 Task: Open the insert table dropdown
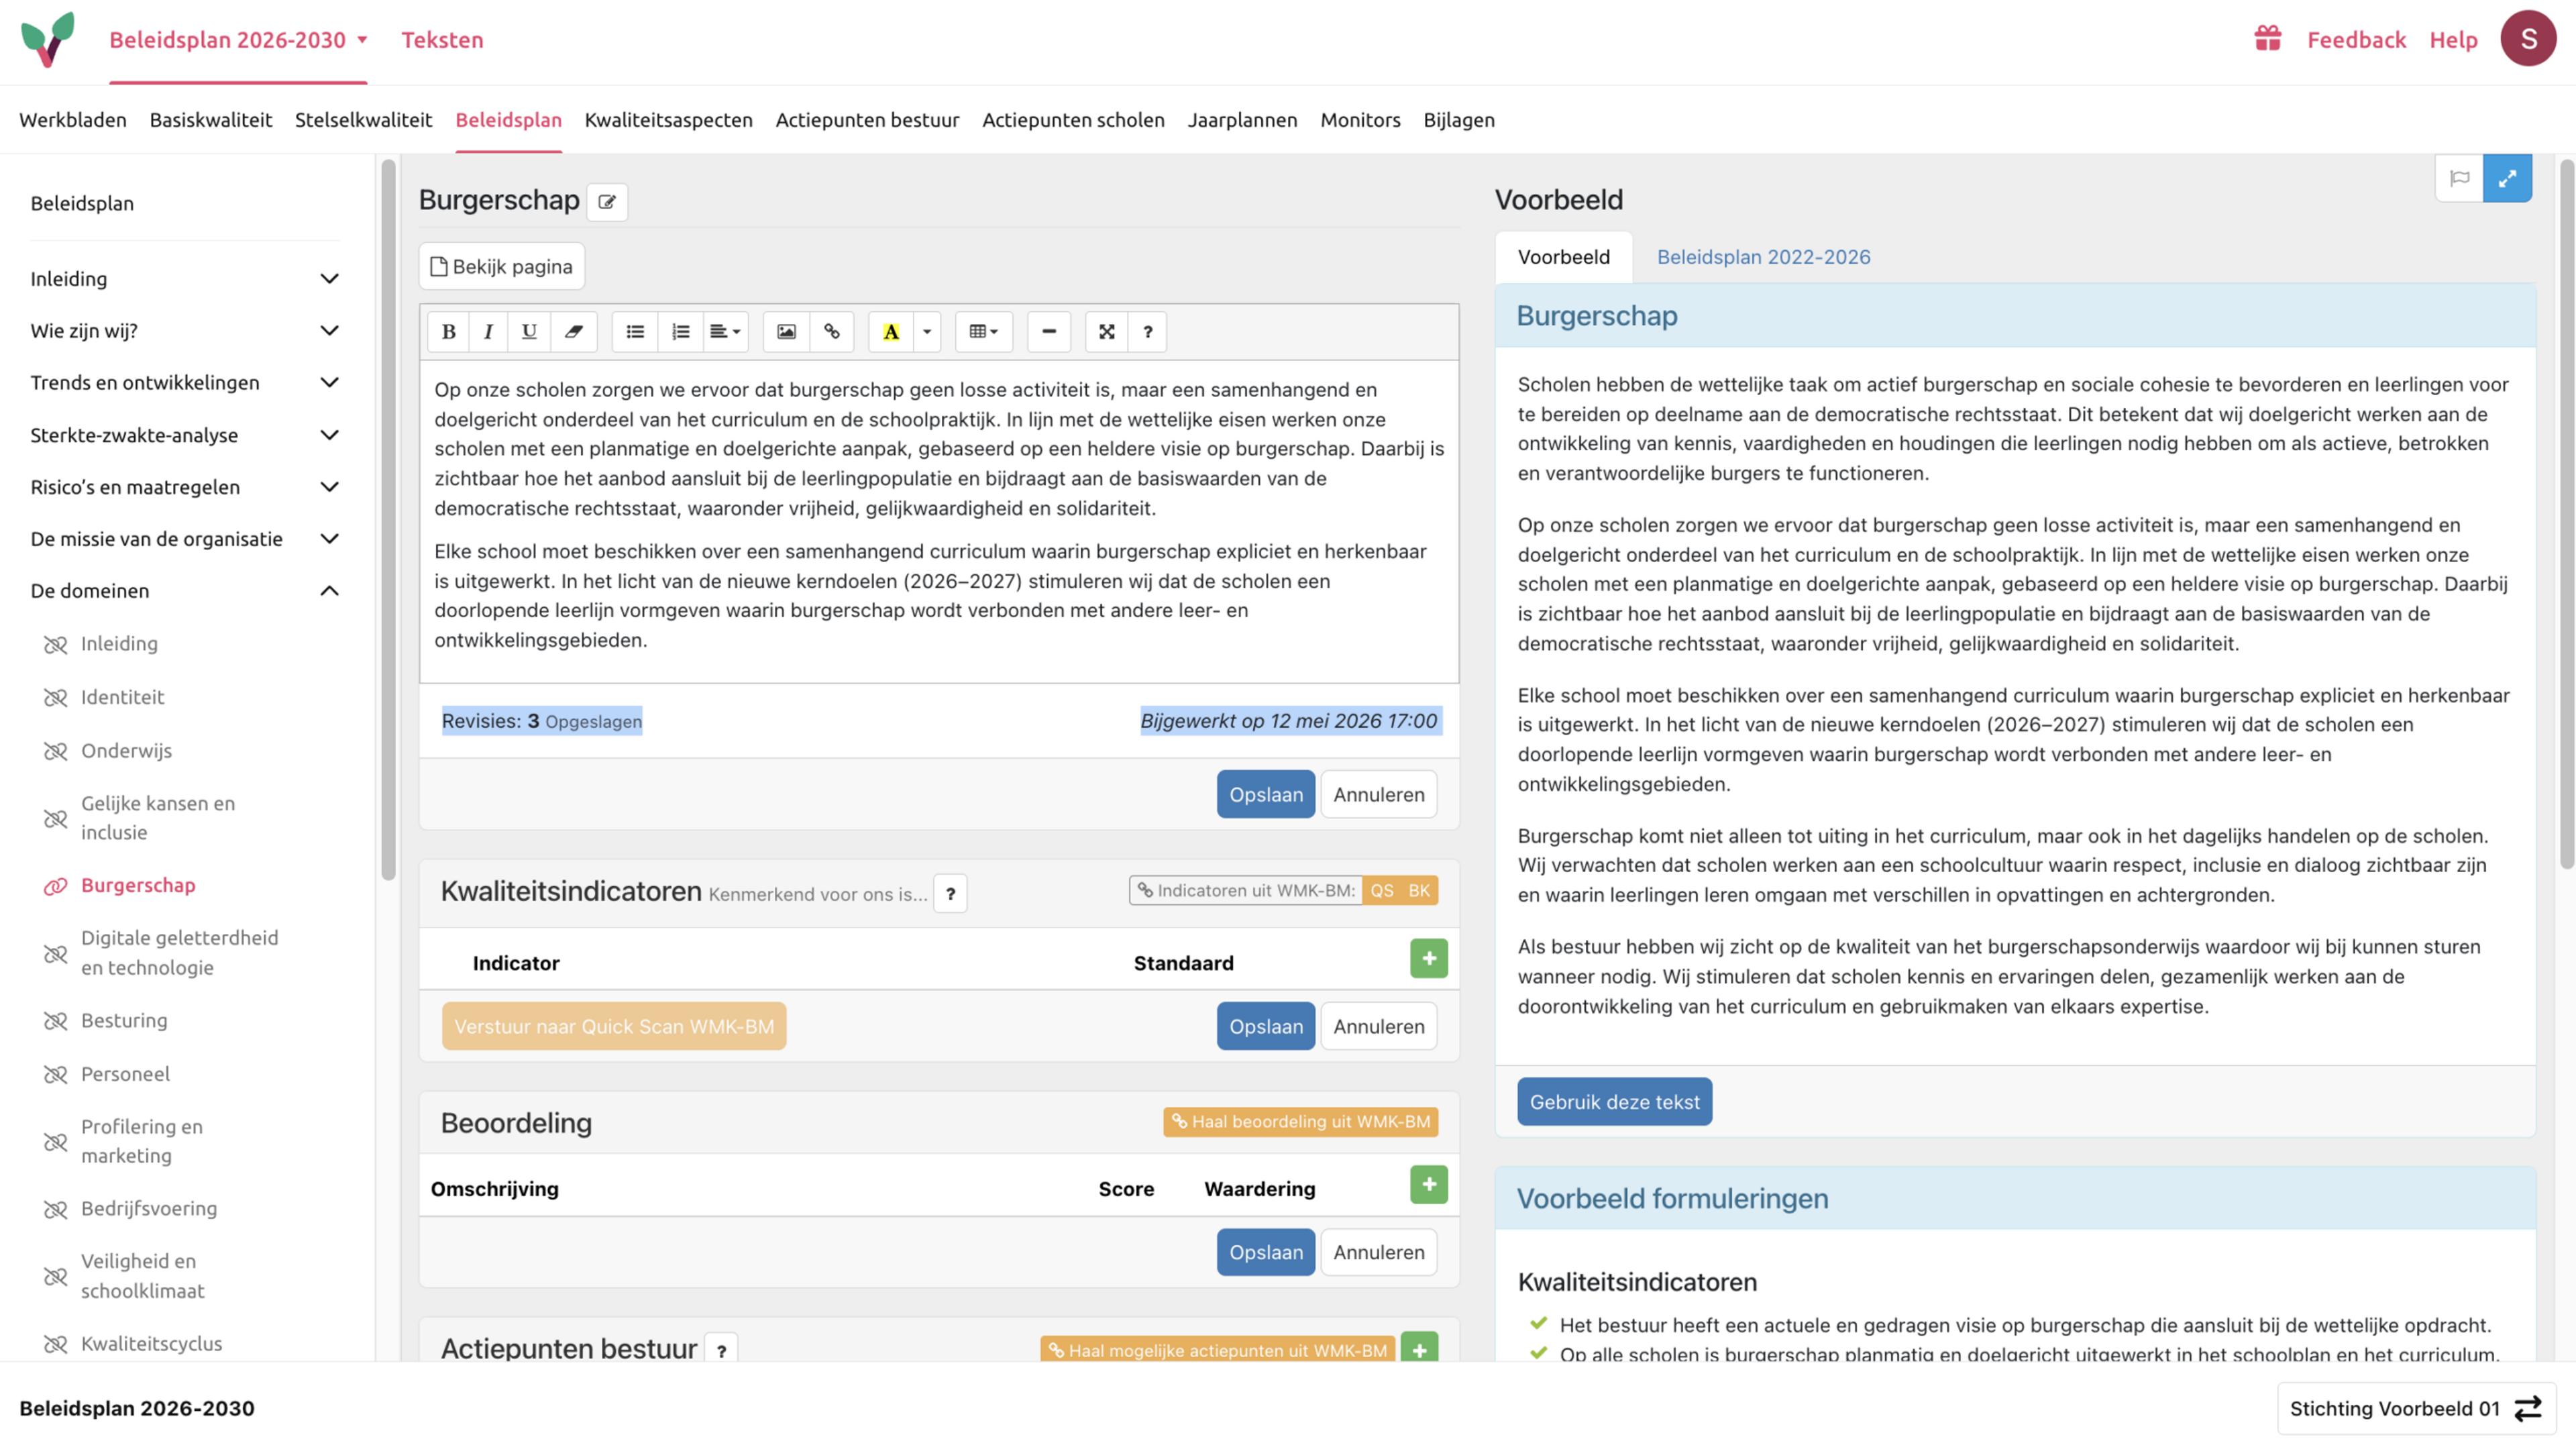coord(984,332)
